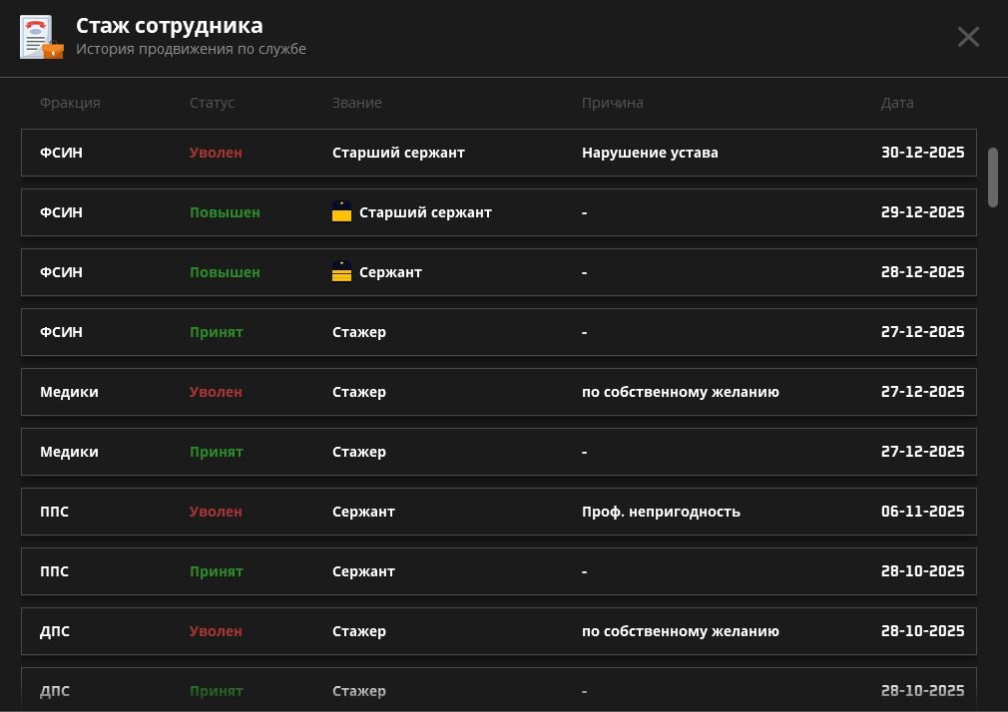The width and height of the screenshot is (1008, 712).
Task: Select the Медики Принят row
Action: (x=498, y=452)
